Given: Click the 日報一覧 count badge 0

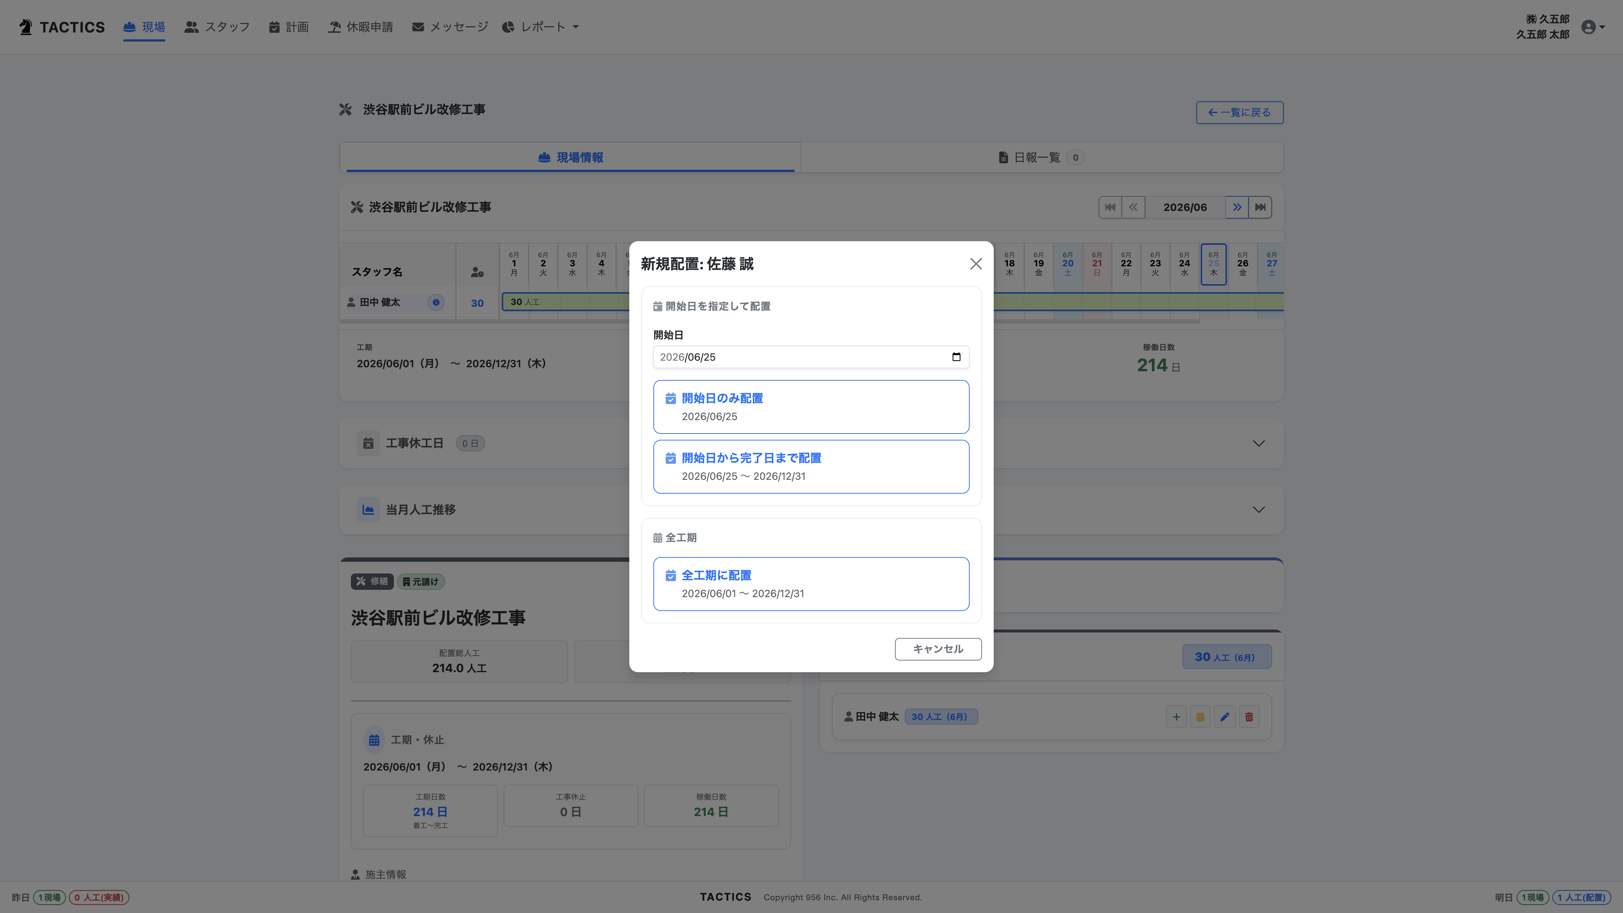Looking at the screenshot, I should (x=1075, y=157).
